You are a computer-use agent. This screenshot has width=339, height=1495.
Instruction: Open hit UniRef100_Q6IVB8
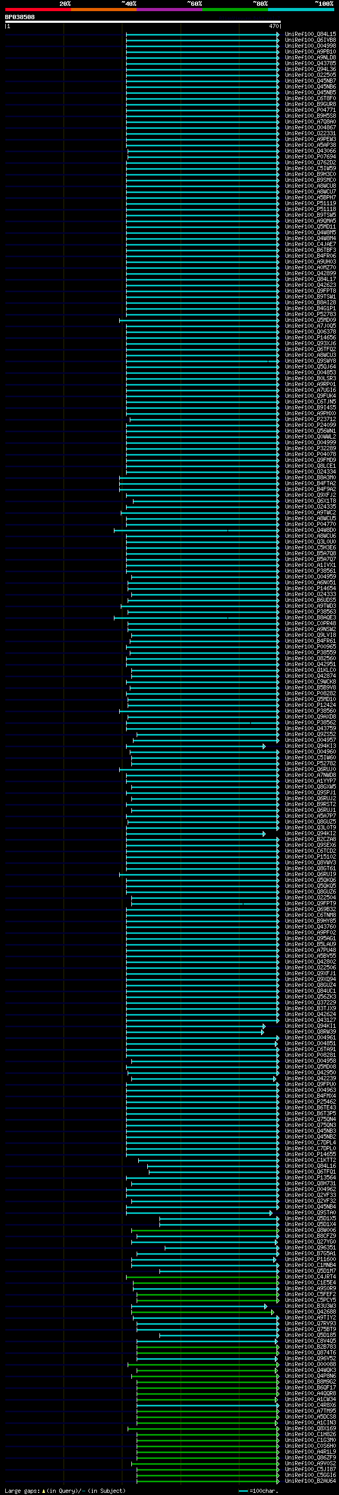(x=310, y=40)
